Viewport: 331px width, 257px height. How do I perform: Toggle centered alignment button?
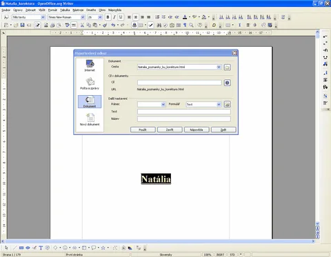coord(136,17)
